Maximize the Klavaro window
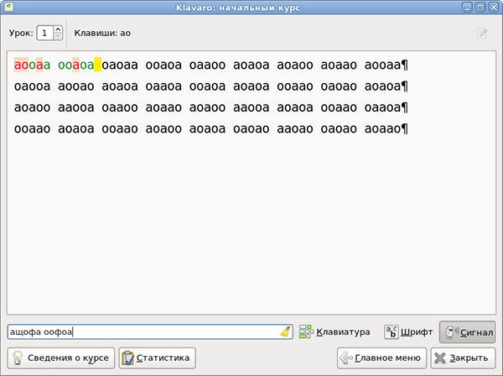The height and width of the screenshot is (376, 503). click(480, 7)
